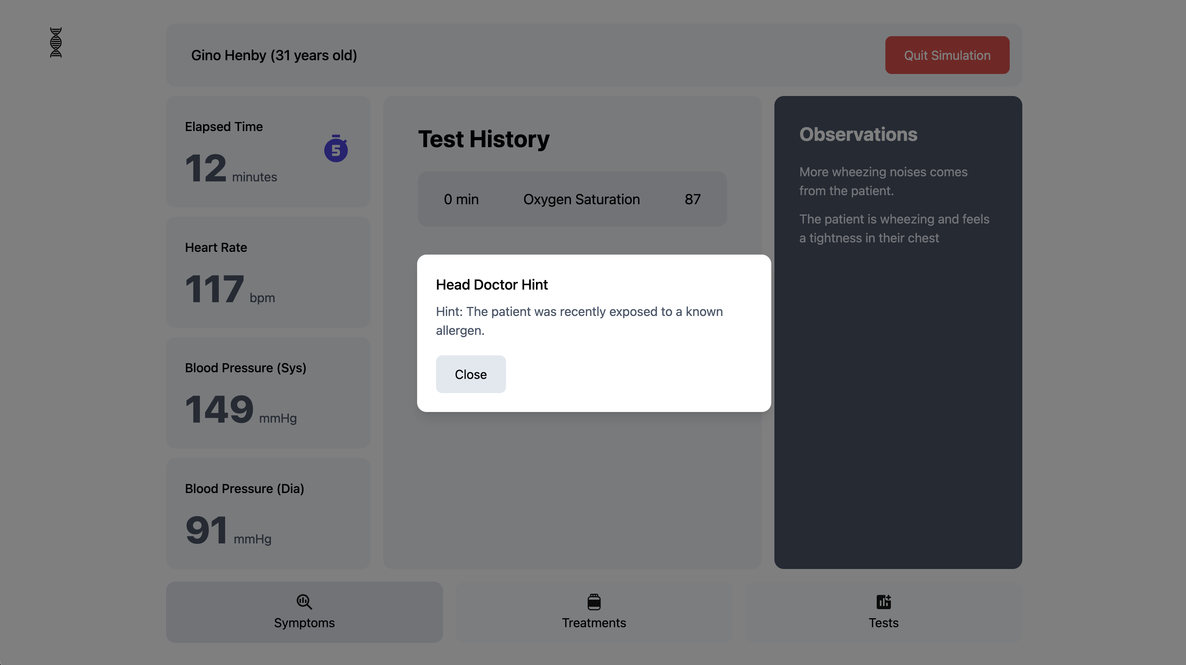The image size is (1186, 665).
Task: Click the Test History heading
Action: pyautogui.click(x=484, y=139)
